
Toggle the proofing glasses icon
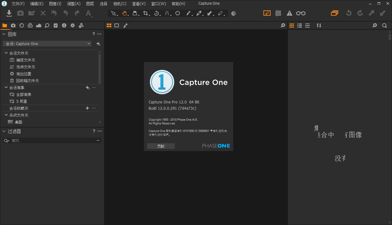(301, 13)
